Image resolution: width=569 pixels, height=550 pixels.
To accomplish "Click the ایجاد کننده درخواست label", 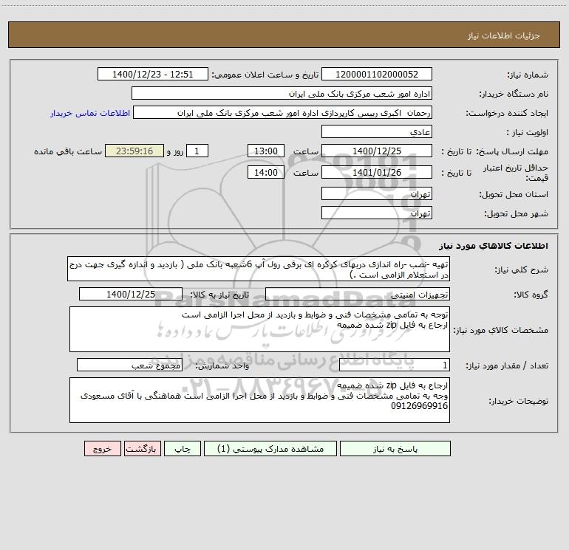I will [507, 113].
